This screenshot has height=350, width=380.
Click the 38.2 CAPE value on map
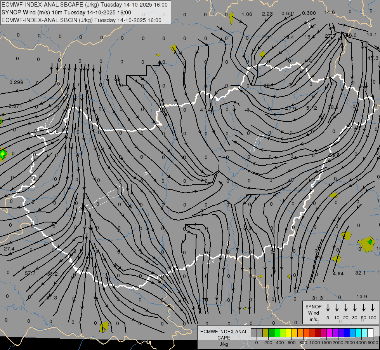point(52,274)
